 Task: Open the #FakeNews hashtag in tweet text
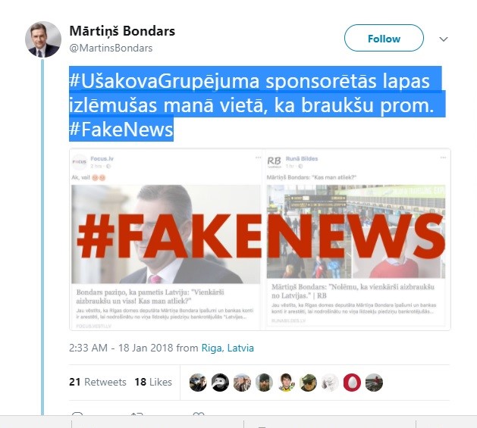[x=121, y=130]
